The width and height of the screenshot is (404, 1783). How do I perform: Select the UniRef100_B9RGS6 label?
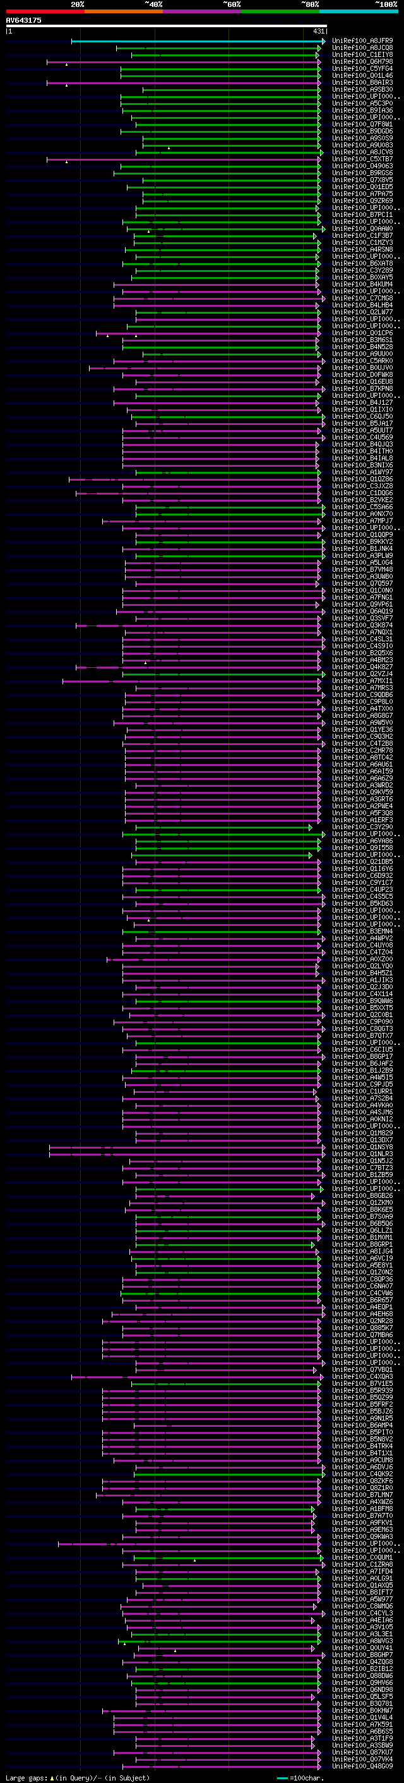click(362, 173)
